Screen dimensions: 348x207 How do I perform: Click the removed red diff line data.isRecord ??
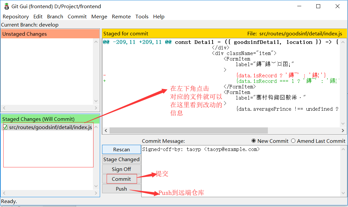pyautogui.click(x=281, y=75)
